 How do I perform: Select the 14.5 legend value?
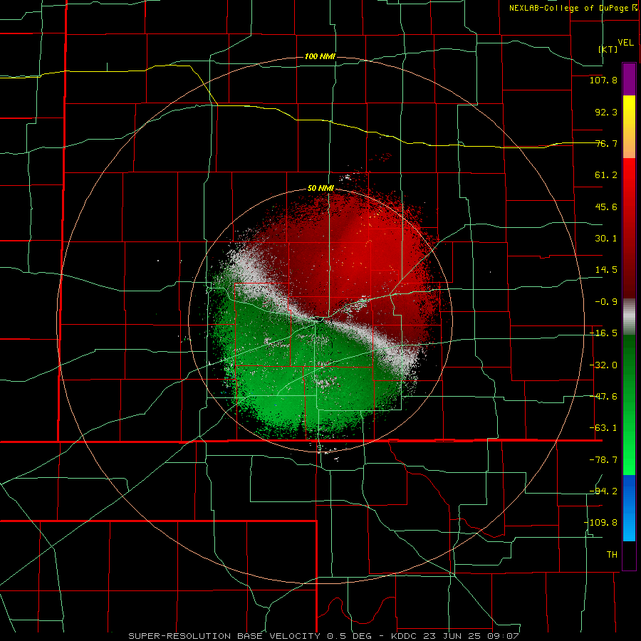[606, 270]
